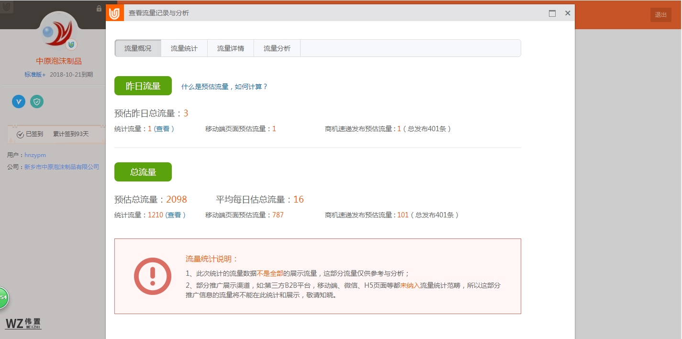Click the WZ 伟置 logo
Viewport: 682px width, 339px height.
[23, 323]
